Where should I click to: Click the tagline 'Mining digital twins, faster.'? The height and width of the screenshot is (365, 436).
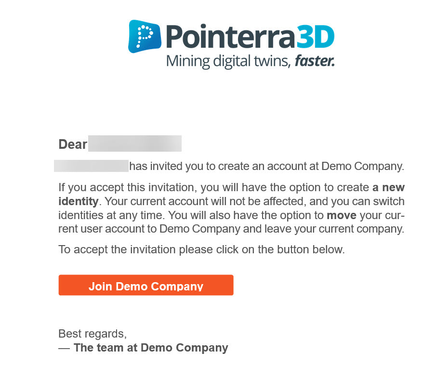pyautogui.click(x=250, y=61)
